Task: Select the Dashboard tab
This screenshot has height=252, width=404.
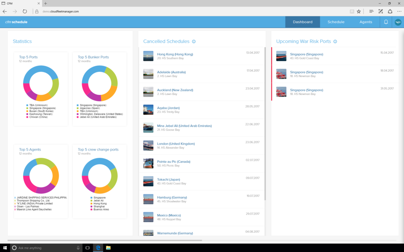Action: pyautogui.click(x=303, y=22)
